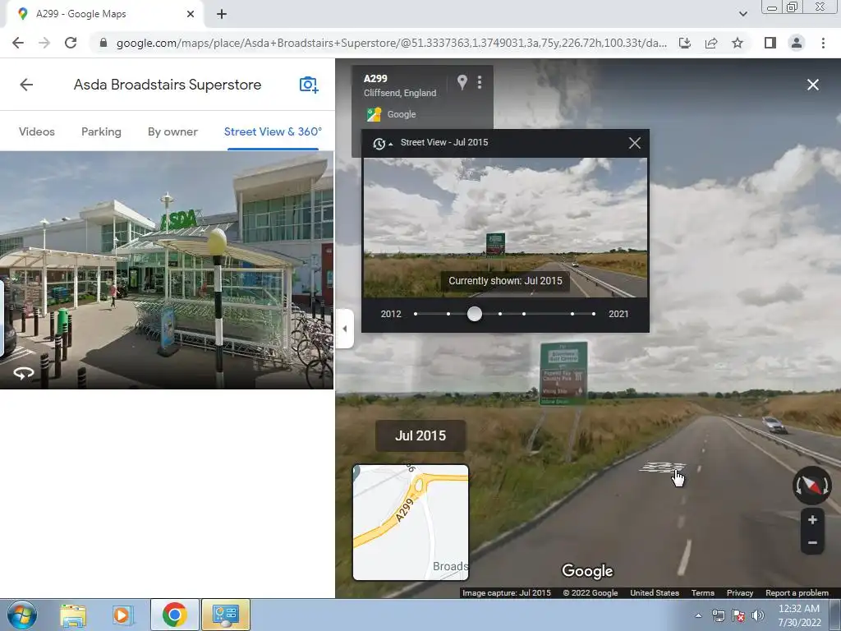Click the timeline slider handle

click(474, 314)
